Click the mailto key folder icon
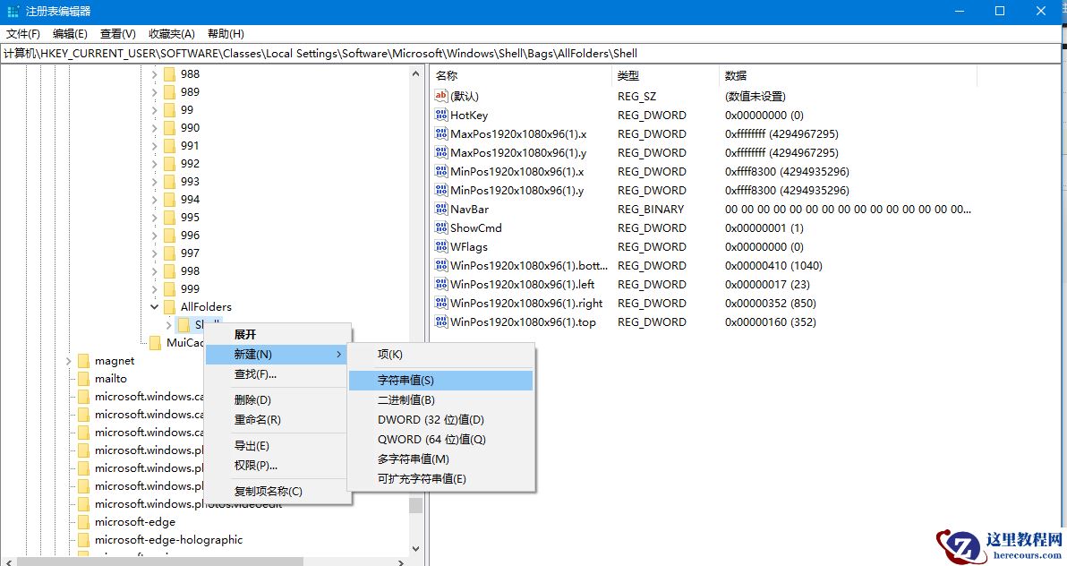 point(82,378)
